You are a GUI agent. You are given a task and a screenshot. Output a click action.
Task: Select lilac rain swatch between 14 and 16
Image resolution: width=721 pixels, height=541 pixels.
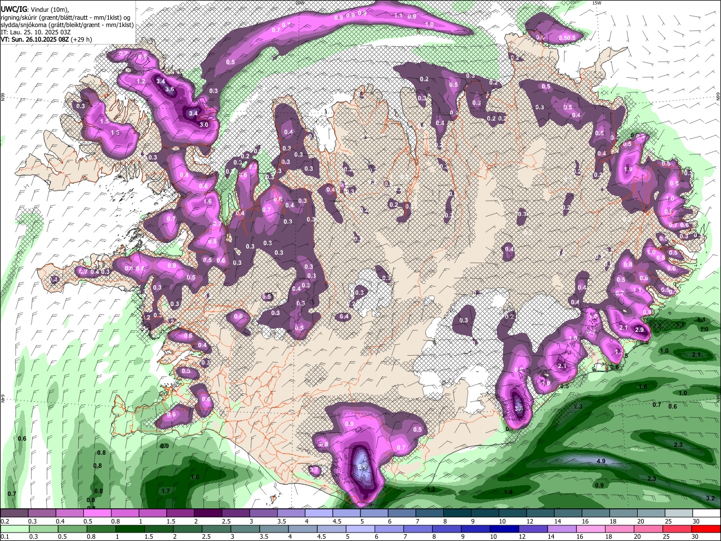pyautogui.click(x=562, y=529)
